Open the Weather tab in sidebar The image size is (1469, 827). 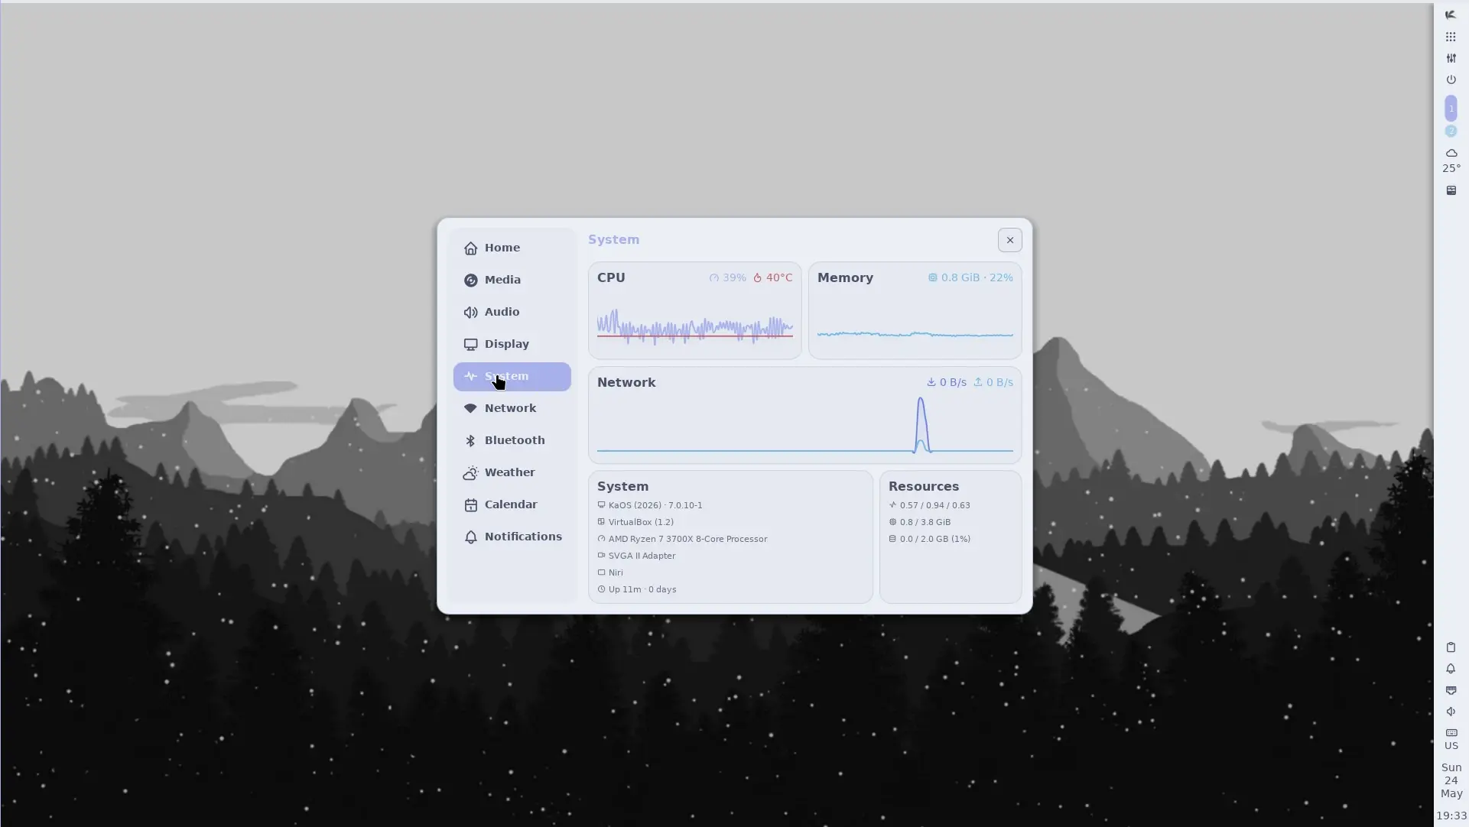512,472
